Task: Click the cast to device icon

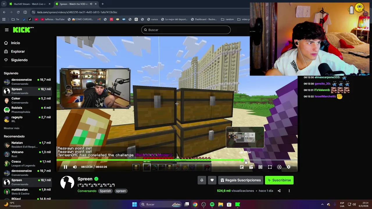Action: tap(251, 167)
